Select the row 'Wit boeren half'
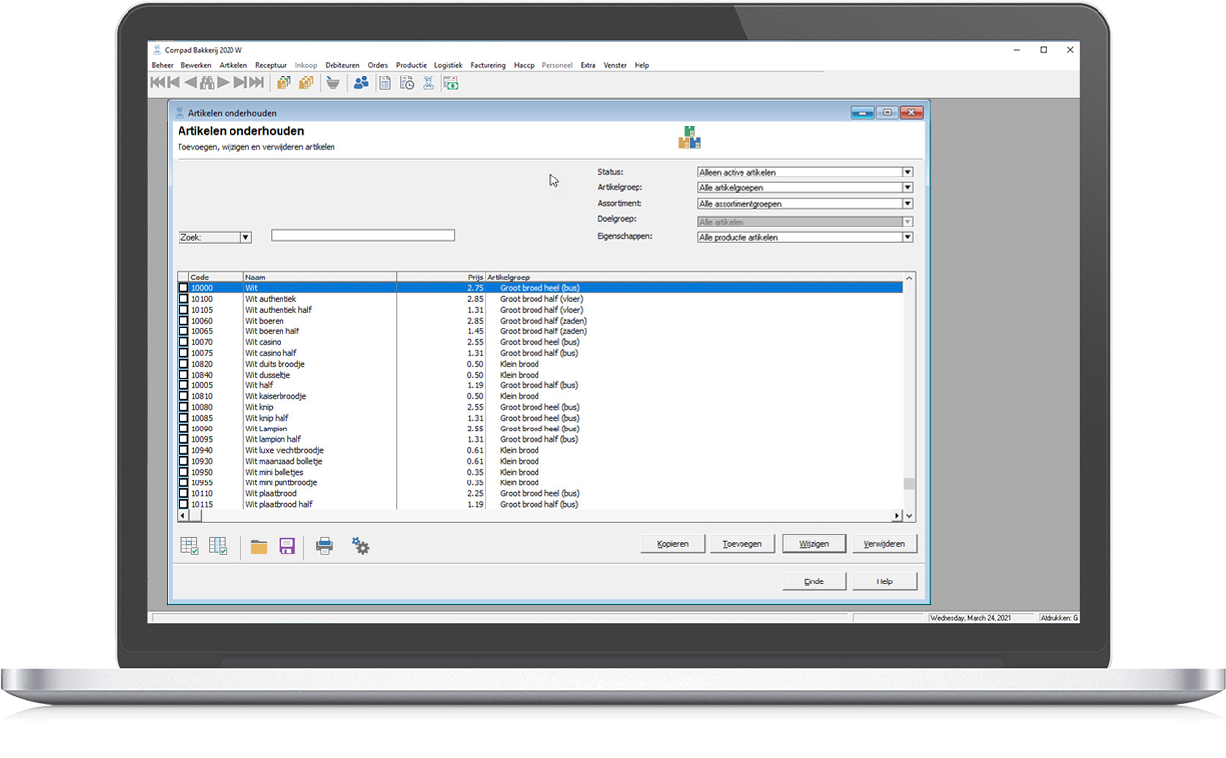The image size is (1226, 758). [x=540, y=331]
